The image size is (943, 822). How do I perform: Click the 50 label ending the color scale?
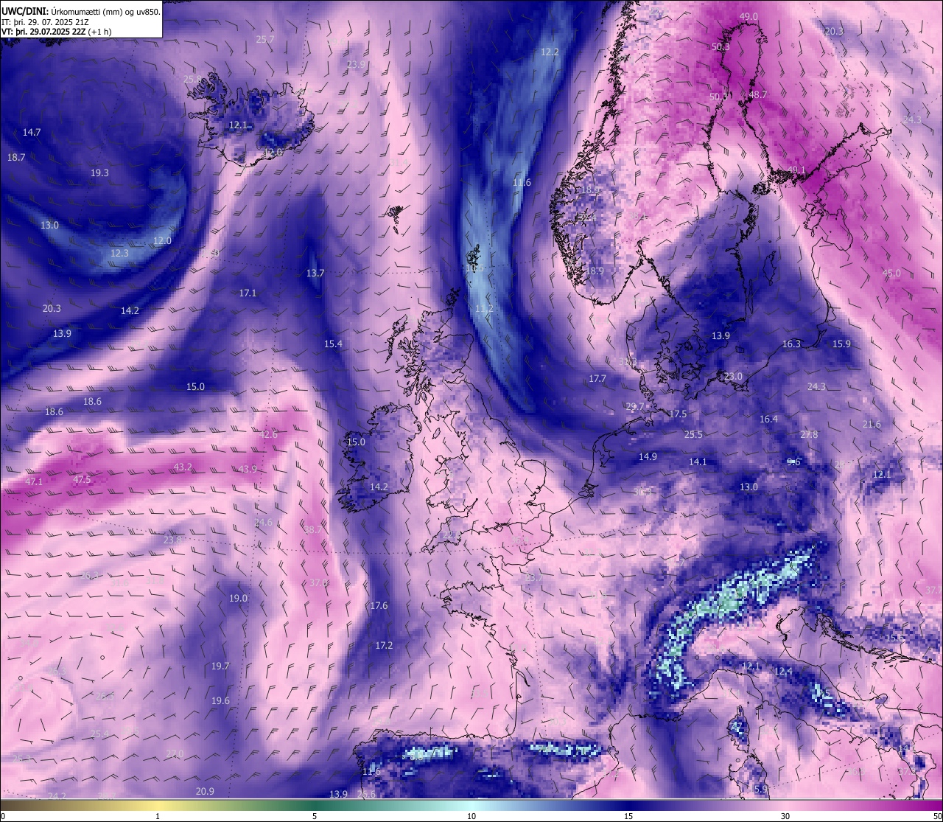(x=937, y=816)
